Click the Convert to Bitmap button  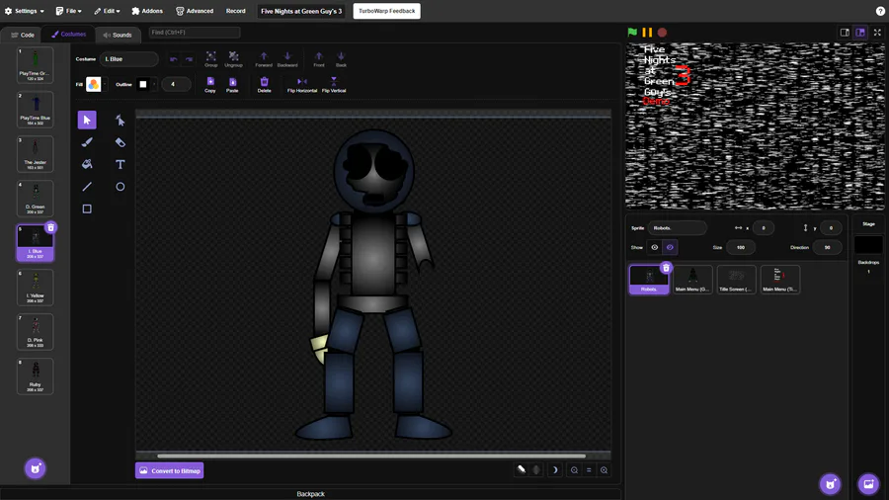point(170,470)
